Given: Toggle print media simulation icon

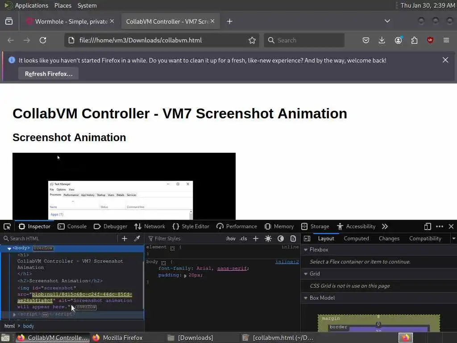Looking at the screenshot, I should pyautogui.click(x=293, y=238).
